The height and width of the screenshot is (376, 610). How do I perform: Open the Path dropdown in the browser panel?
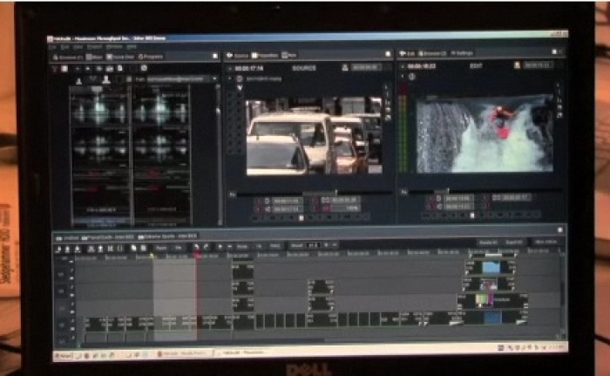pos(213,79)
